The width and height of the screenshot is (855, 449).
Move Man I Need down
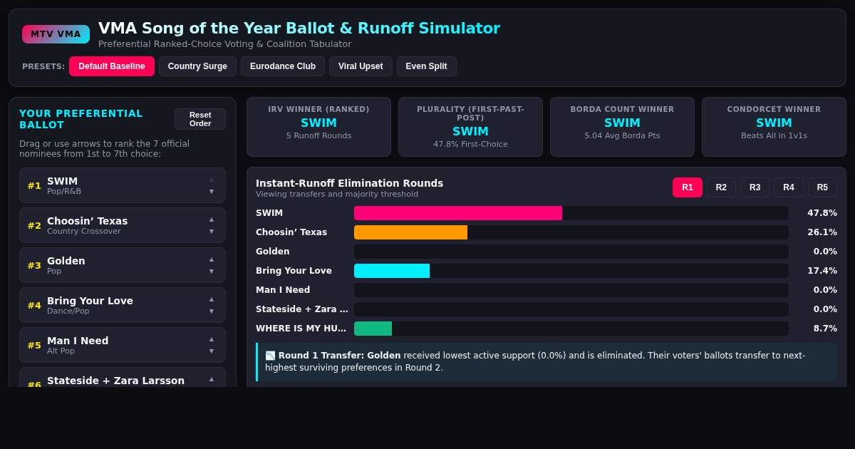pos(211,351)
